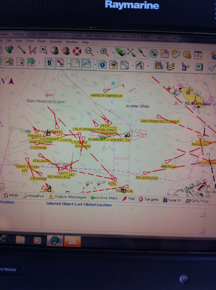
Task: Open the Radar menu
Action: tap(42, 41)
